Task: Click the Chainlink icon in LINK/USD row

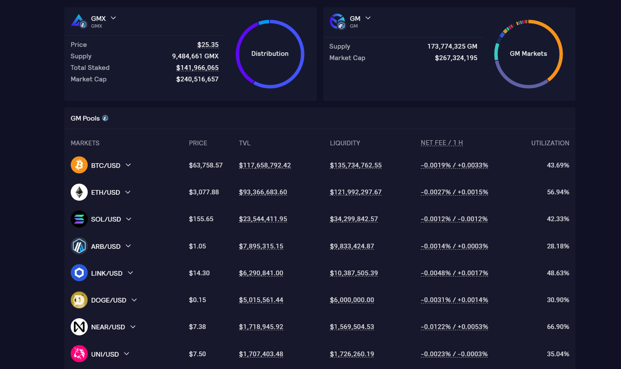Action: (79, 273)
